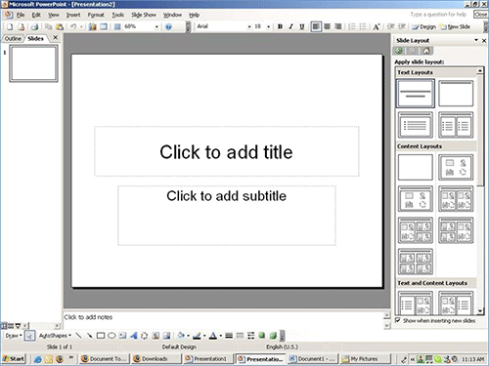Increase font size with the A icon
Screen dimensions: 489x366
click(x=377, y=26)
